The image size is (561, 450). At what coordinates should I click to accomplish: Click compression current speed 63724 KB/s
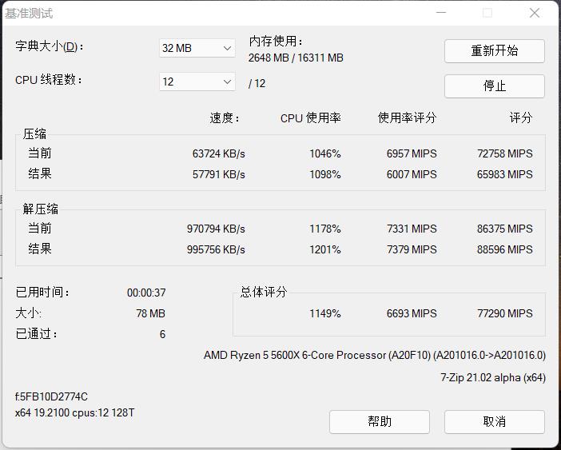pyautogui.click(x=219, y=153)
